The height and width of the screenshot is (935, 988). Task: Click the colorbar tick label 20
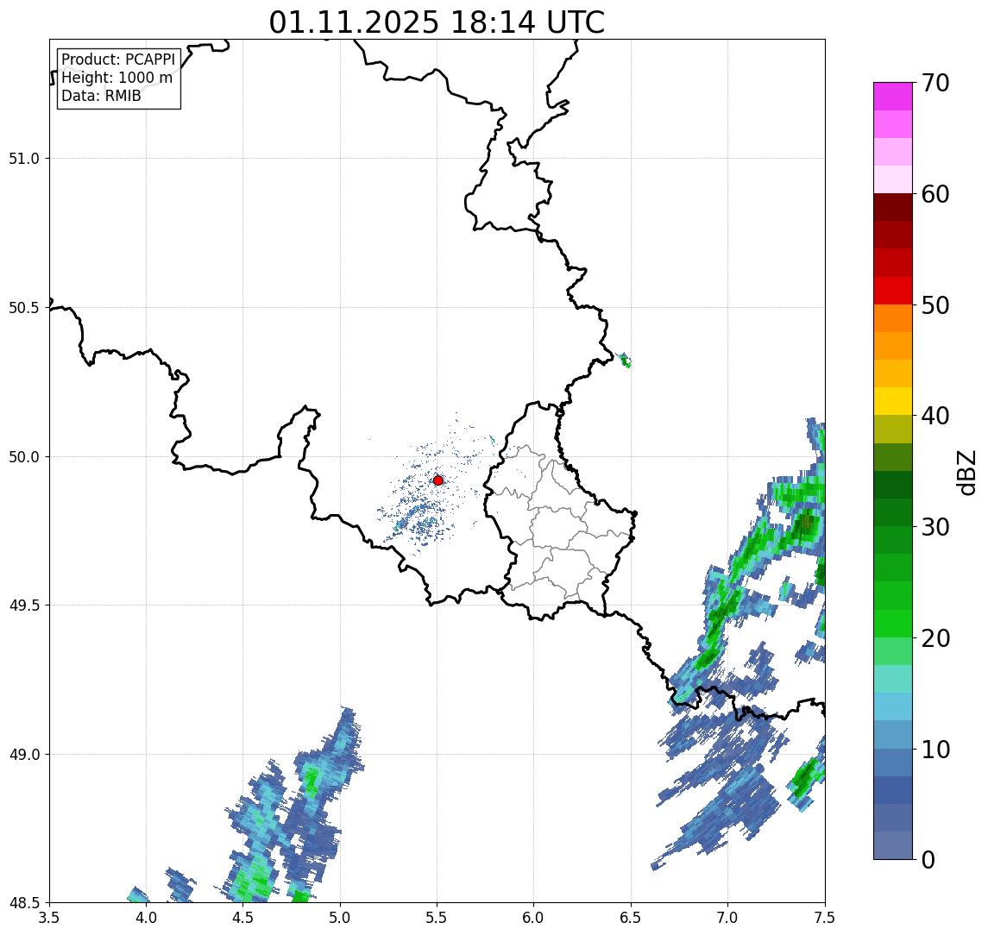click(x=935, y=637)
